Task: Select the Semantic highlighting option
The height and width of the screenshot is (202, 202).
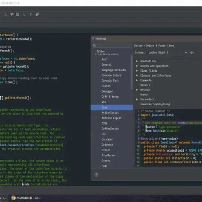Action: [155, 104]
